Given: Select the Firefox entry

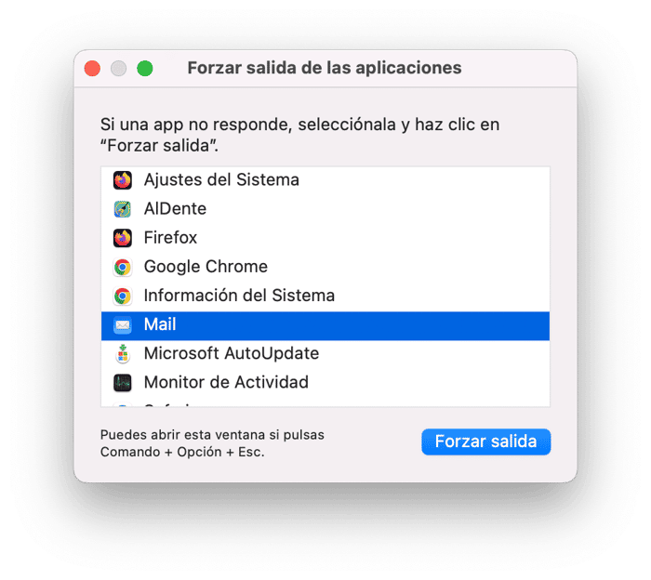Looking at the screenshot, I should click(x=325, y=238).
